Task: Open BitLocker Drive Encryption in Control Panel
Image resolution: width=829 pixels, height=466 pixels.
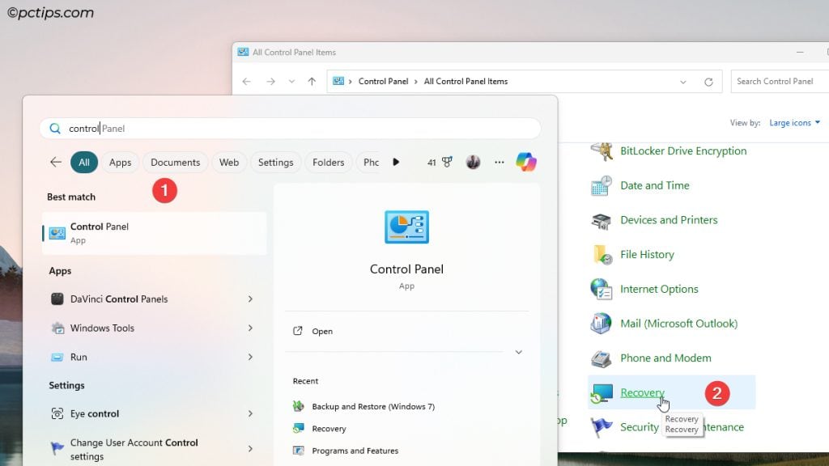Action: click(682, 150)
